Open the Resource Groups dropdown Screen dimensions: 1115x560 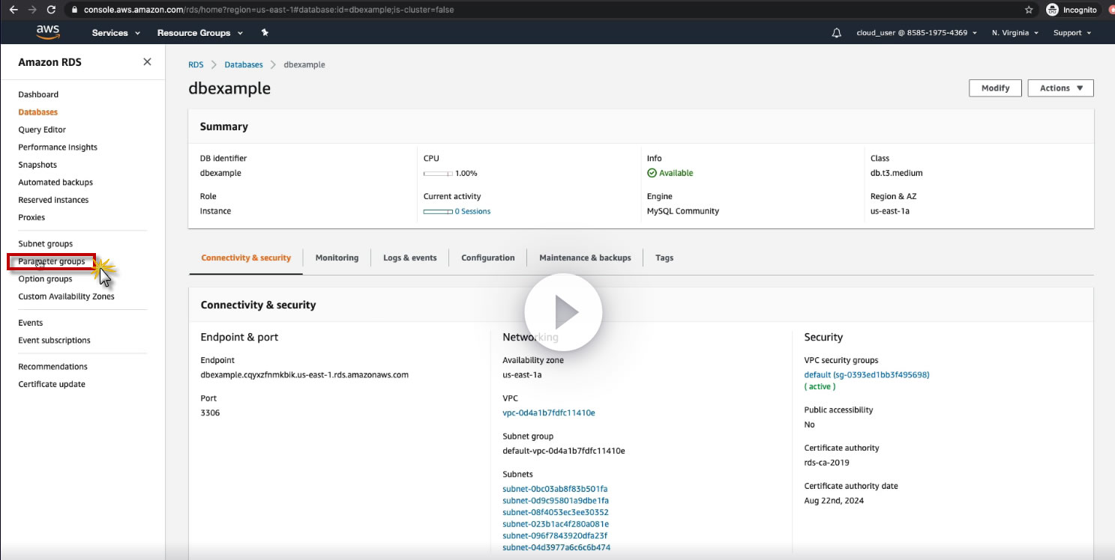pos(199,33)
